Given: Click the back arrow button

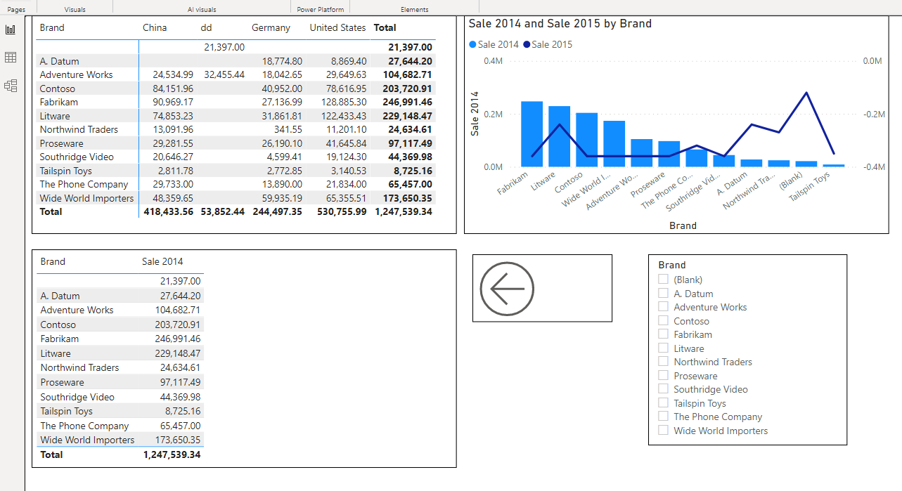Looking at the screenshot, I should tap(507, 289).
